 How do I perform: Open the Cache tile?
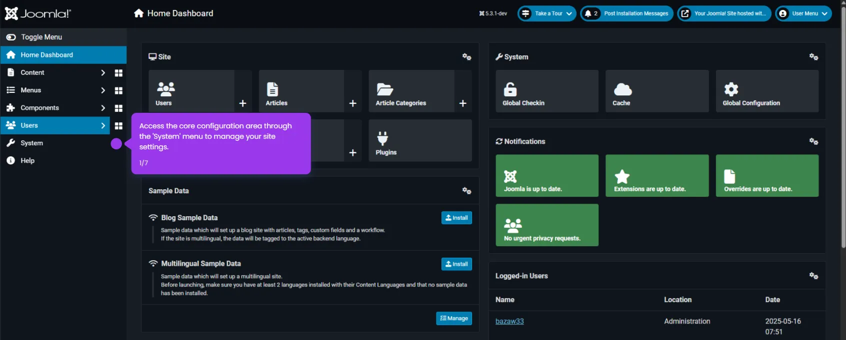coord(657,91)
